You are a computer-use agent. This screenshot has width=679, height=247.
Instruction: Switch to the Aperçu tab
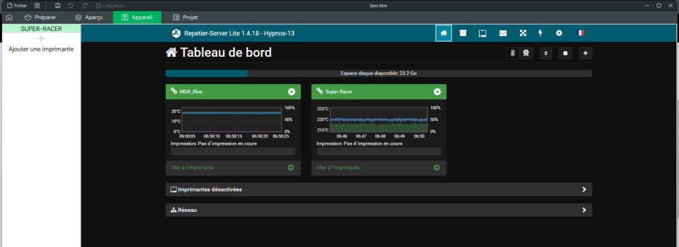(88, 18)
